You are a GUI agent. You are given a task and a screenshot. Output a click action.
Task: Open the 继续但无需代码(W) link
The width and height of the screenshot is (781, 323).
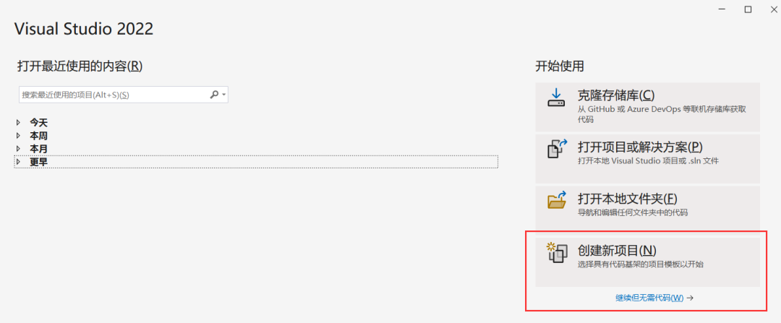(x=649, y=298)
